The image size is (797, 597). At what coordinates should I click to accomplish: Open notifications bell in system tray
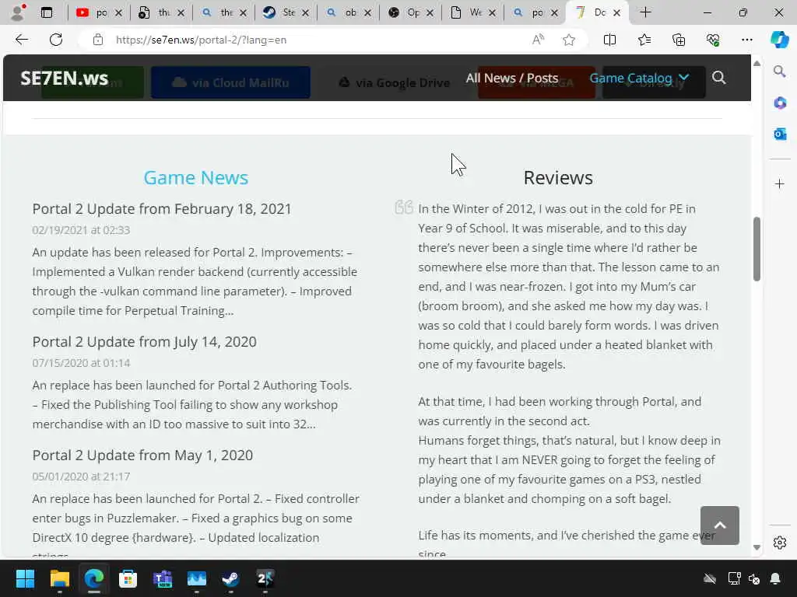click(x=775, y=578)
